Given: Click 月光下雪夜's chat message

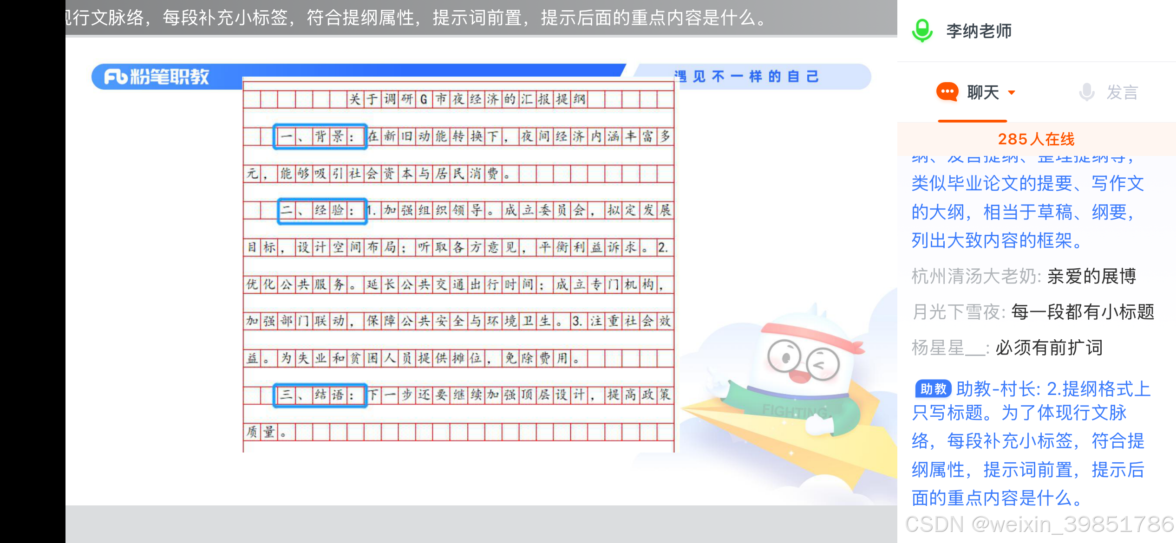Looking at the screenshot, I should tap(1033, 312).
